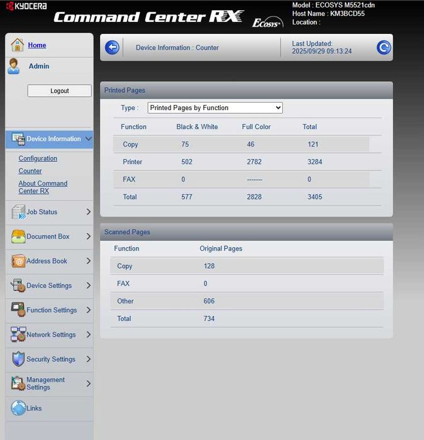
Task: Click the Host Name KM3BCD55 text
Action: coord(328,14)
